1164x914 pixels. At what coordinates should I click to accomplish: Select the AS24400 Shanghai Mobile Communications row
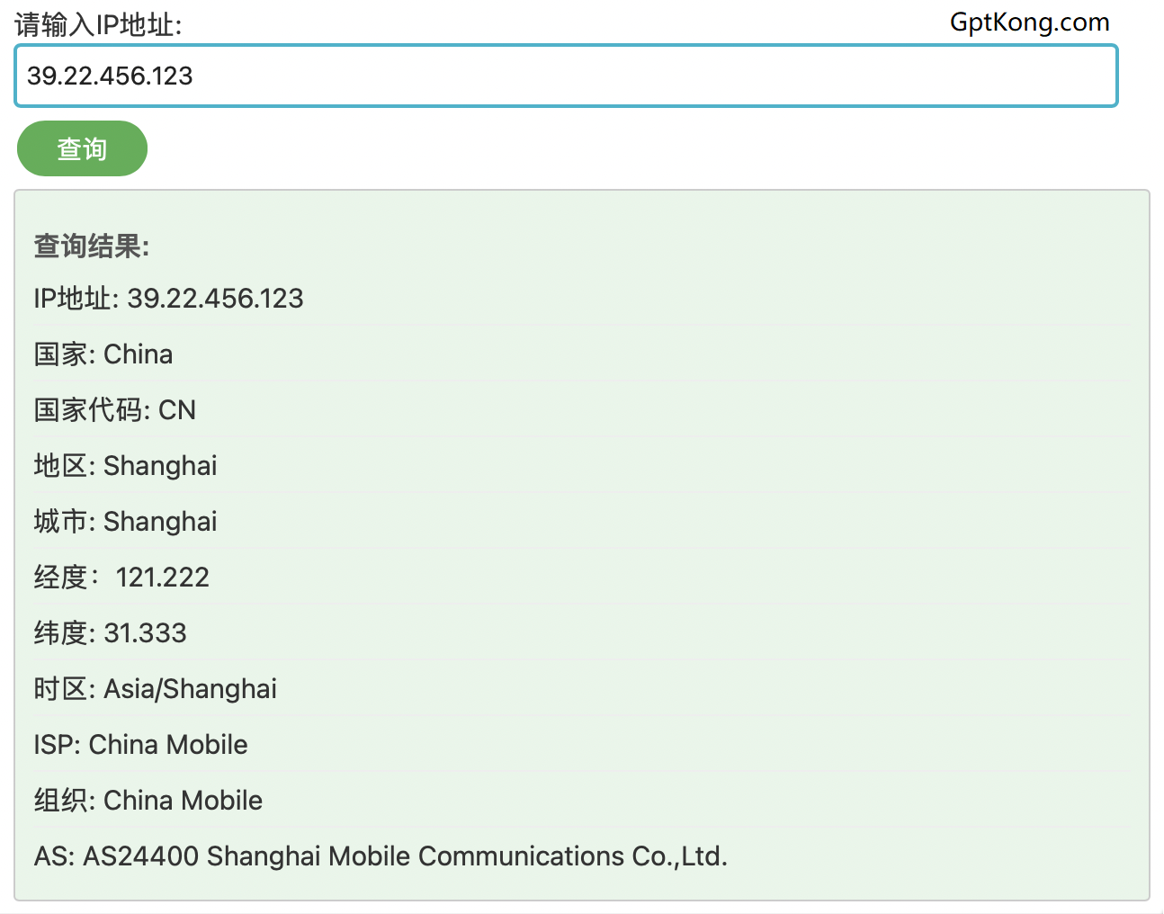tap(581, 856)
